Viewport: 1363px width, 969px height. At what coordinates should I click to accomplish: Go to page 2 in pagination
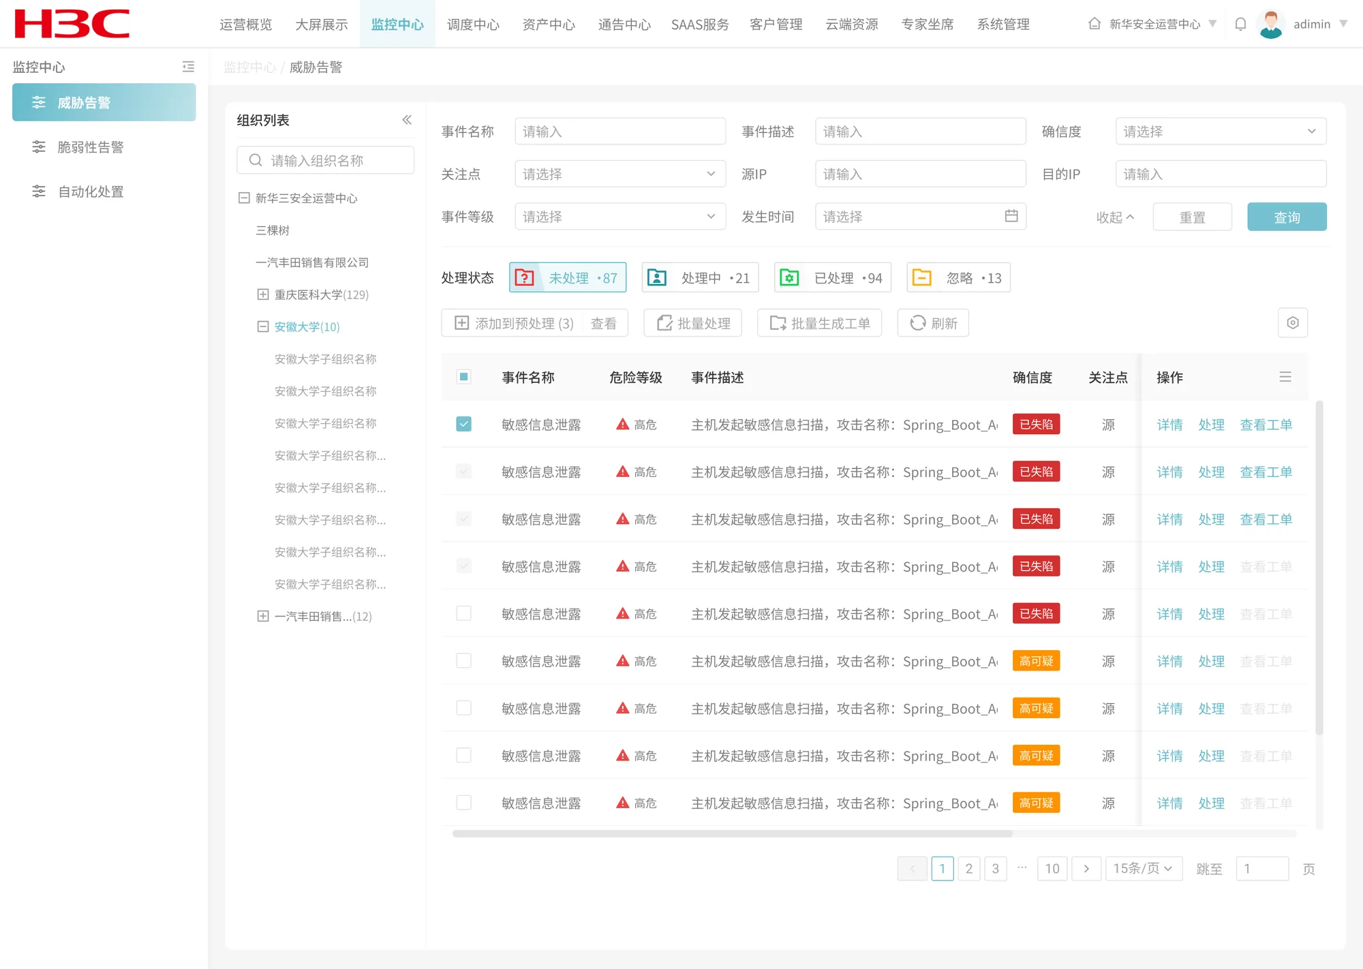click(x=969, y=869)
